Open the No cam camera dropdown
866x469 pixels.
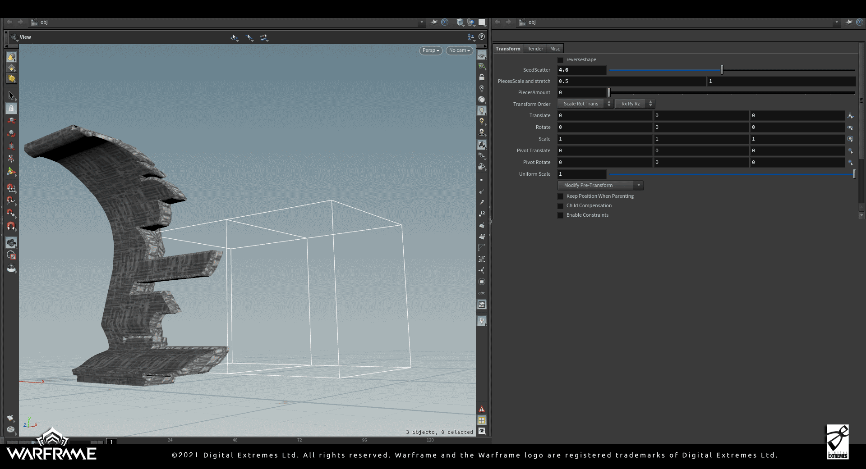[459, 50]
